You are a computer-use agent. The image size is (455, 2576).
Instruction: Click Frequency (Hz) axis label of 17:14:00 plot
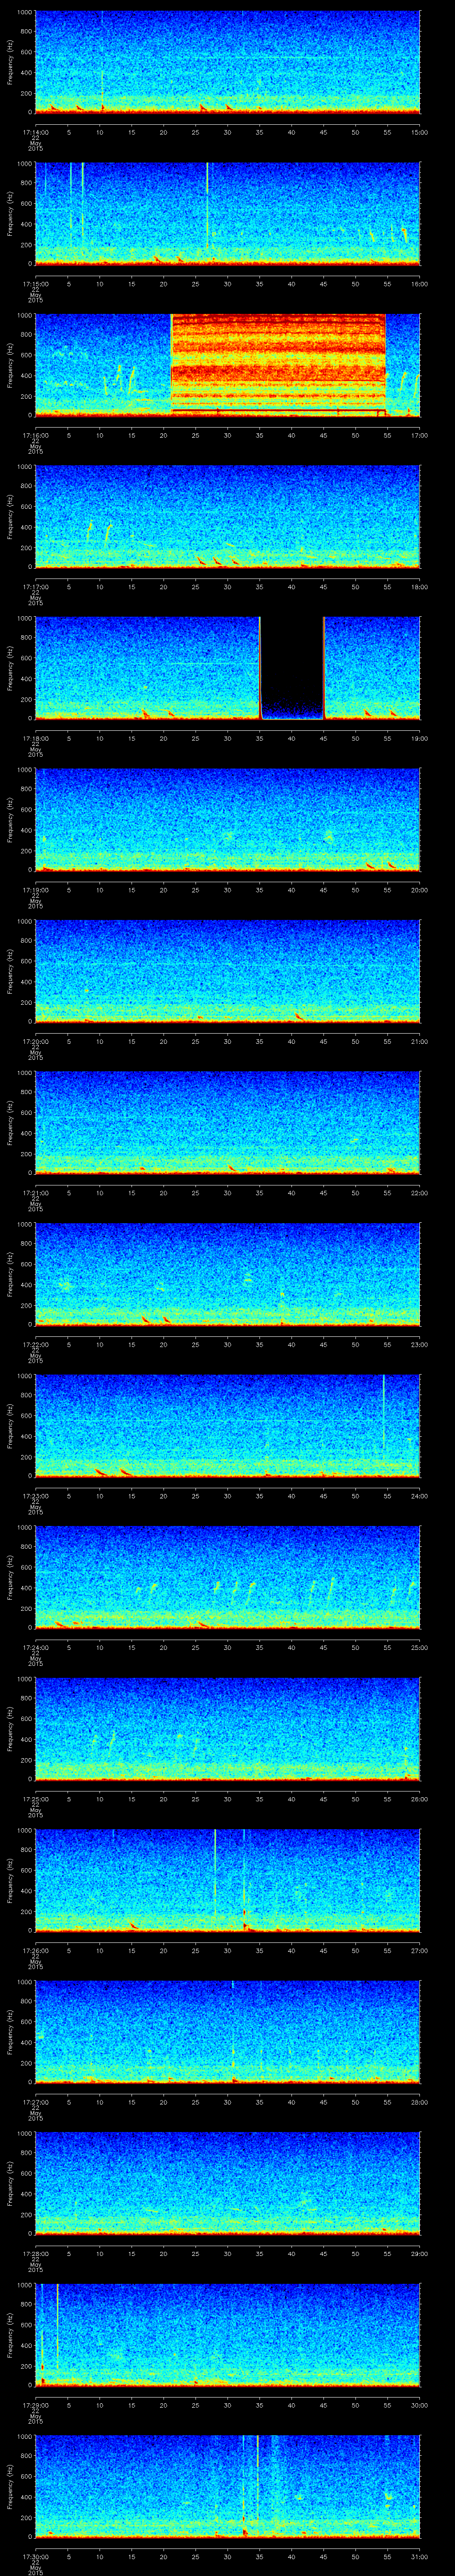[x=10, y=62]
